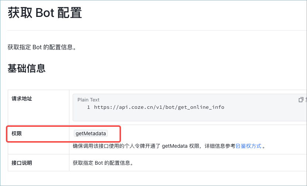307x186 pixels.
Task: Click the copy icon in the code block
Action: (301, 100)
